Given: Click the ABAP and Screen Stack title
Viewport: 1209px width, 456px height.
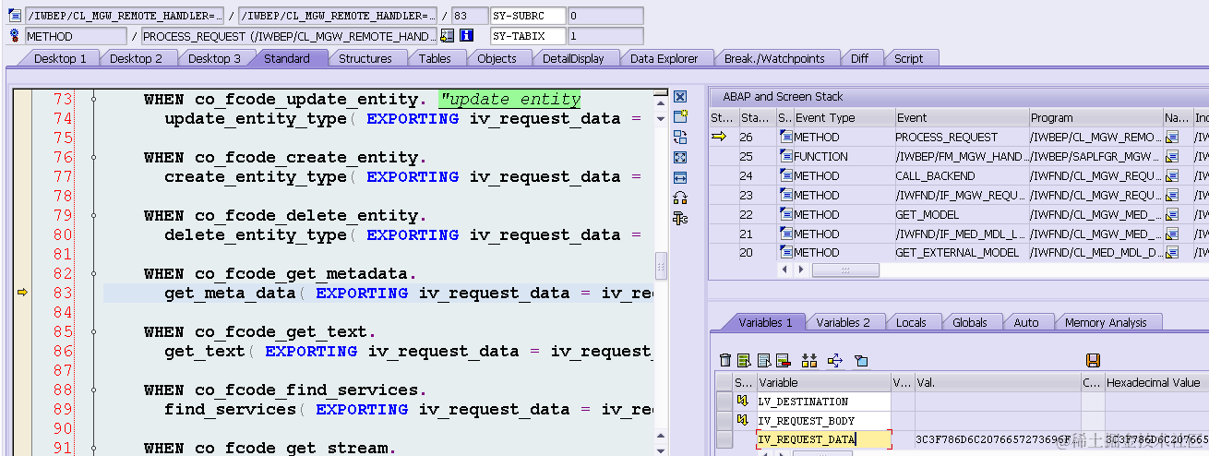Looking at the screenshot, I should coord(783,96).
